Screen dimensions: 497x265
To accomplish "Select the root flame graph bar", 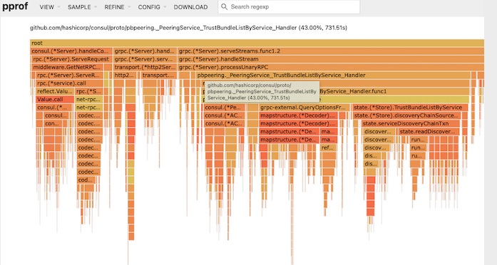I will pos(257,43).
